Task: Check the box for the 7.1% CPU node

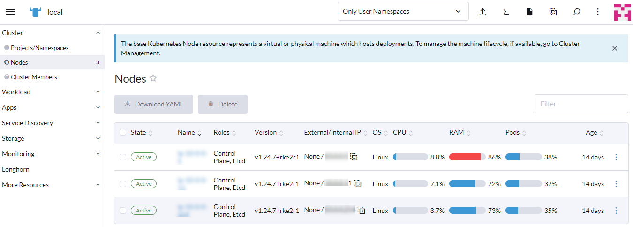Action: pos(123,184)
